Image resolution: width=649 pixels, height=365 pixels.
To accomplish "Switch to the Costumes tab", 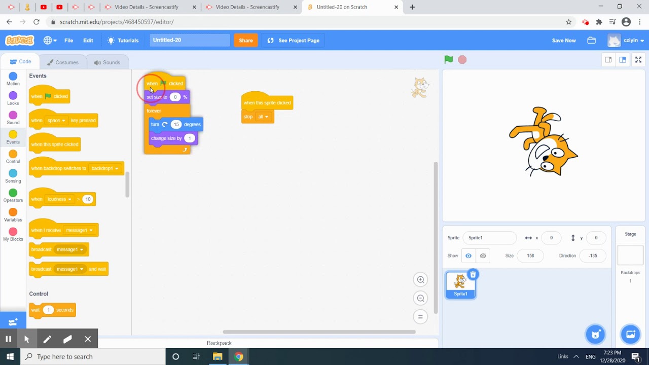I will [x=63, y=62].
